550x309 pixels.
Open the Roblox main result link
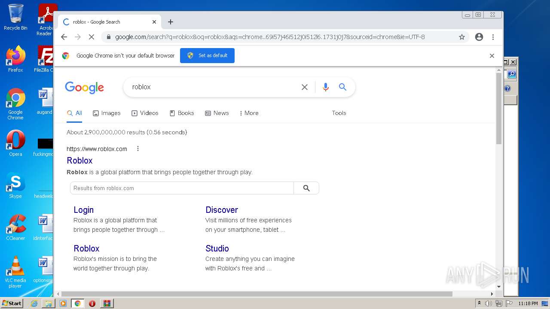pyautogui.click(x=79, y=161)
